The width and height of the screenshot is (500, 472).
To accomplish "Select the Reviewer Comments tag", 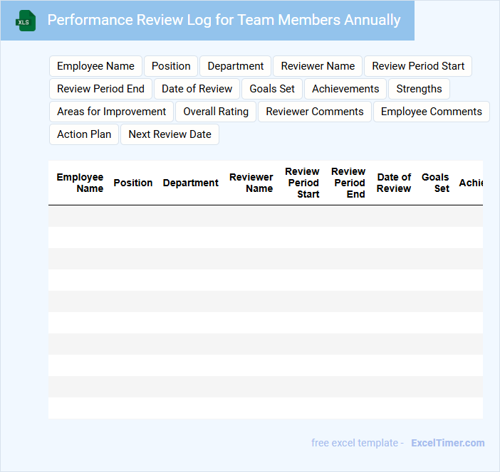I will [314, 112].
